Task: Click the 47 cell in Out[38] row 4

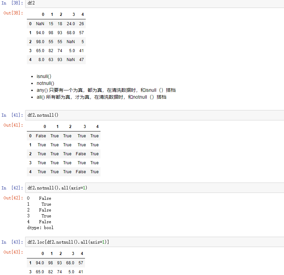Action: [x=82, y=60]
